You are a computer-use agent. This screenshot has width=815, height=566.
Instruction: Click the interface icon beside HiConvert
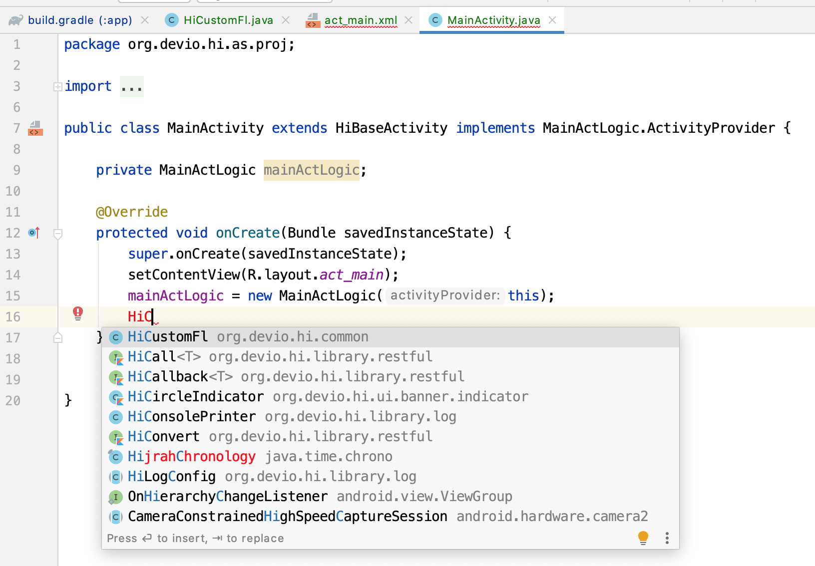(x=116, y=437)
